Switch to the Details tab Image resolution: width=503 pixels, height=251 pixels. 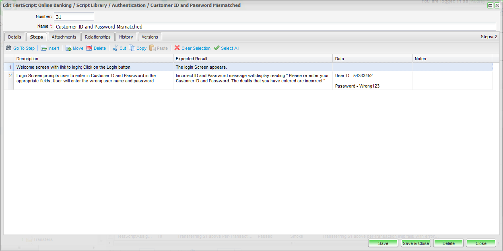click(14, 37)
